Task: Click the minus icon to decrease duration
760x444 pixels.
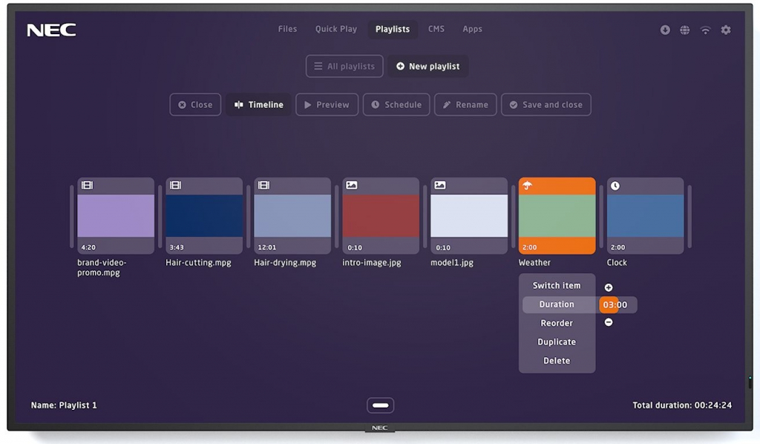Action: coord(609,322)
